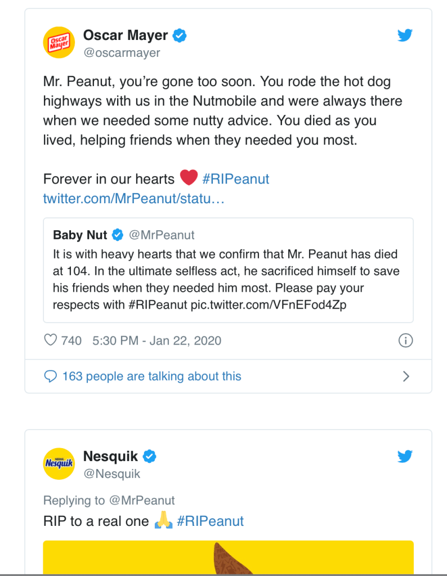Open the tweet info icon
Image resolution: width=447 pixels, height=576 pixels.
click(x=405, y=340)
